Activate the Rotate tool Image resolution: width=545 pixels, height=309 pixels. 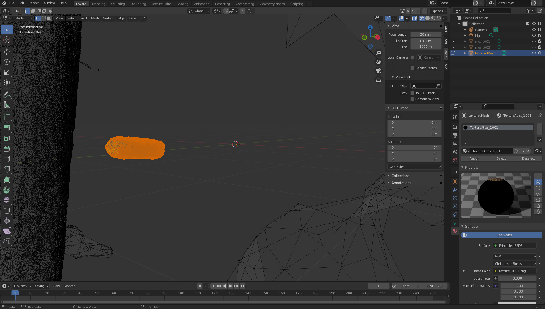7,62
